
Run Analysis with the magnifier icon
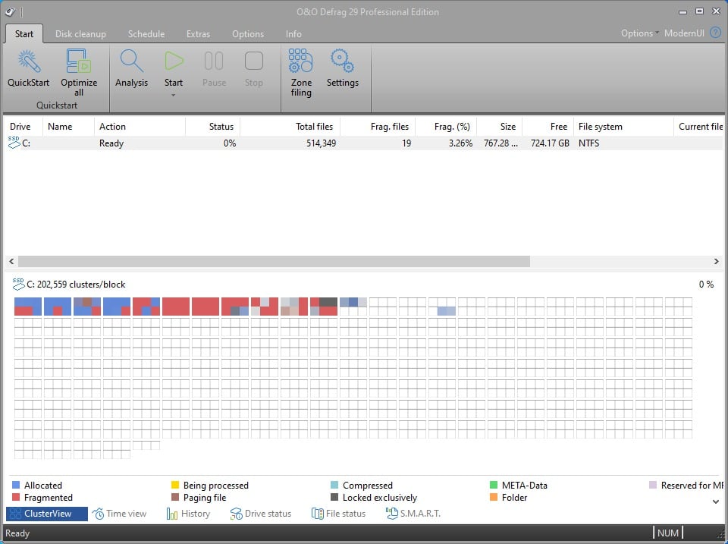pos(131,61)
